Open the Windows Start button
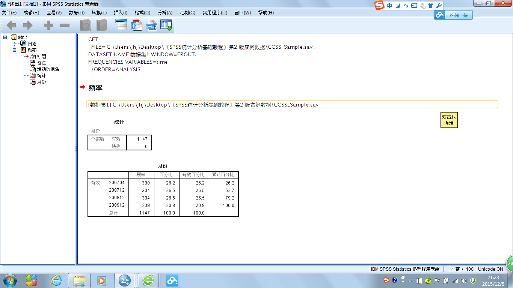 10,280
